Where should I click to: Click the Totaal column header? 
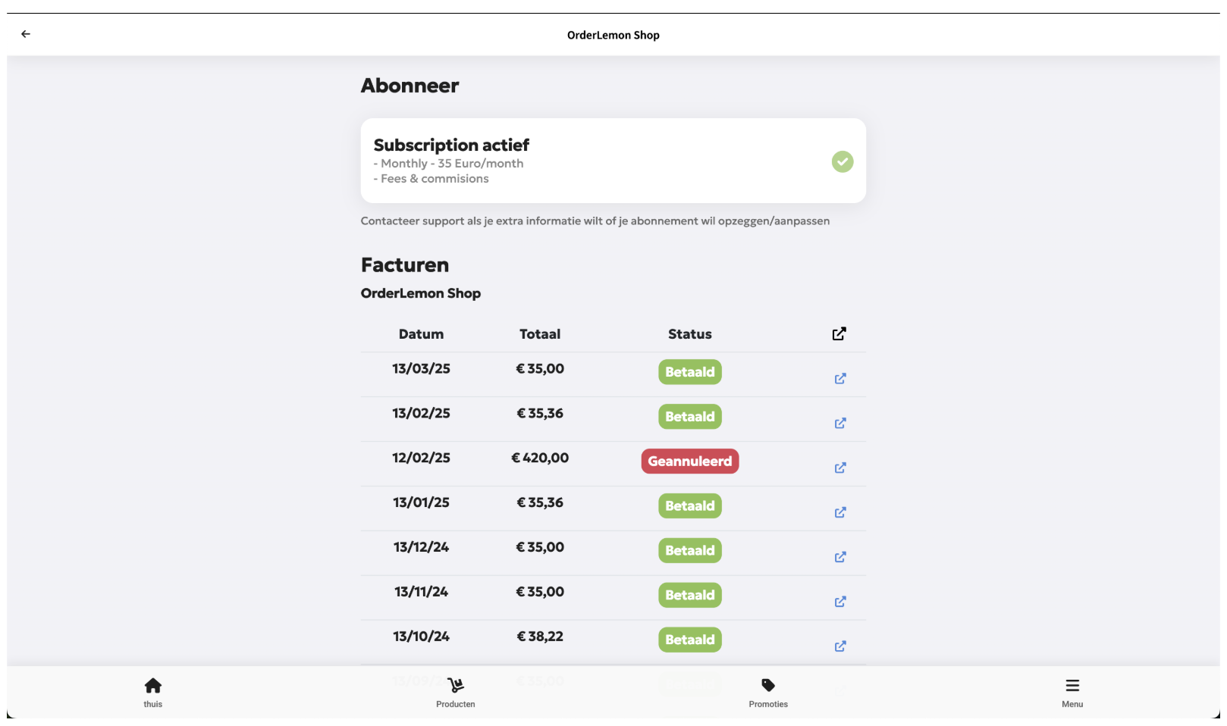coord(539,334)
